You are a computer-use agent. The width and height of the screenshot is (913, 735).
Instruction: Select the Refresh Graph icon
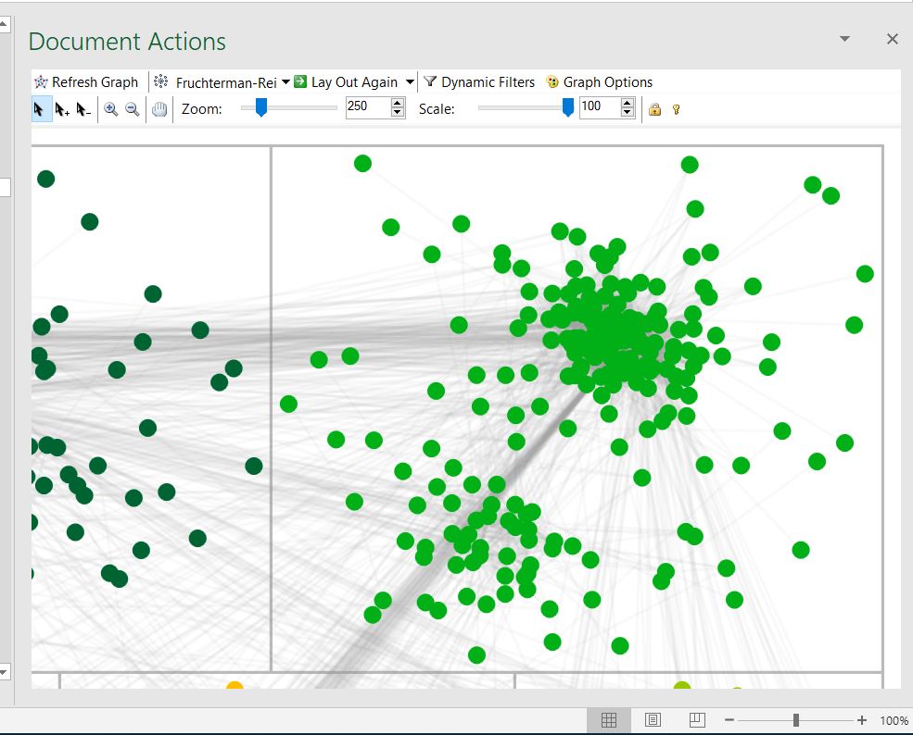[41, 81]
